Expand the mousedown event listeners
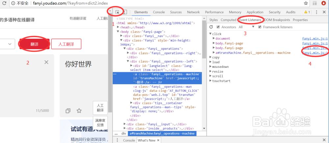329x143 pixels. point(211,67)
